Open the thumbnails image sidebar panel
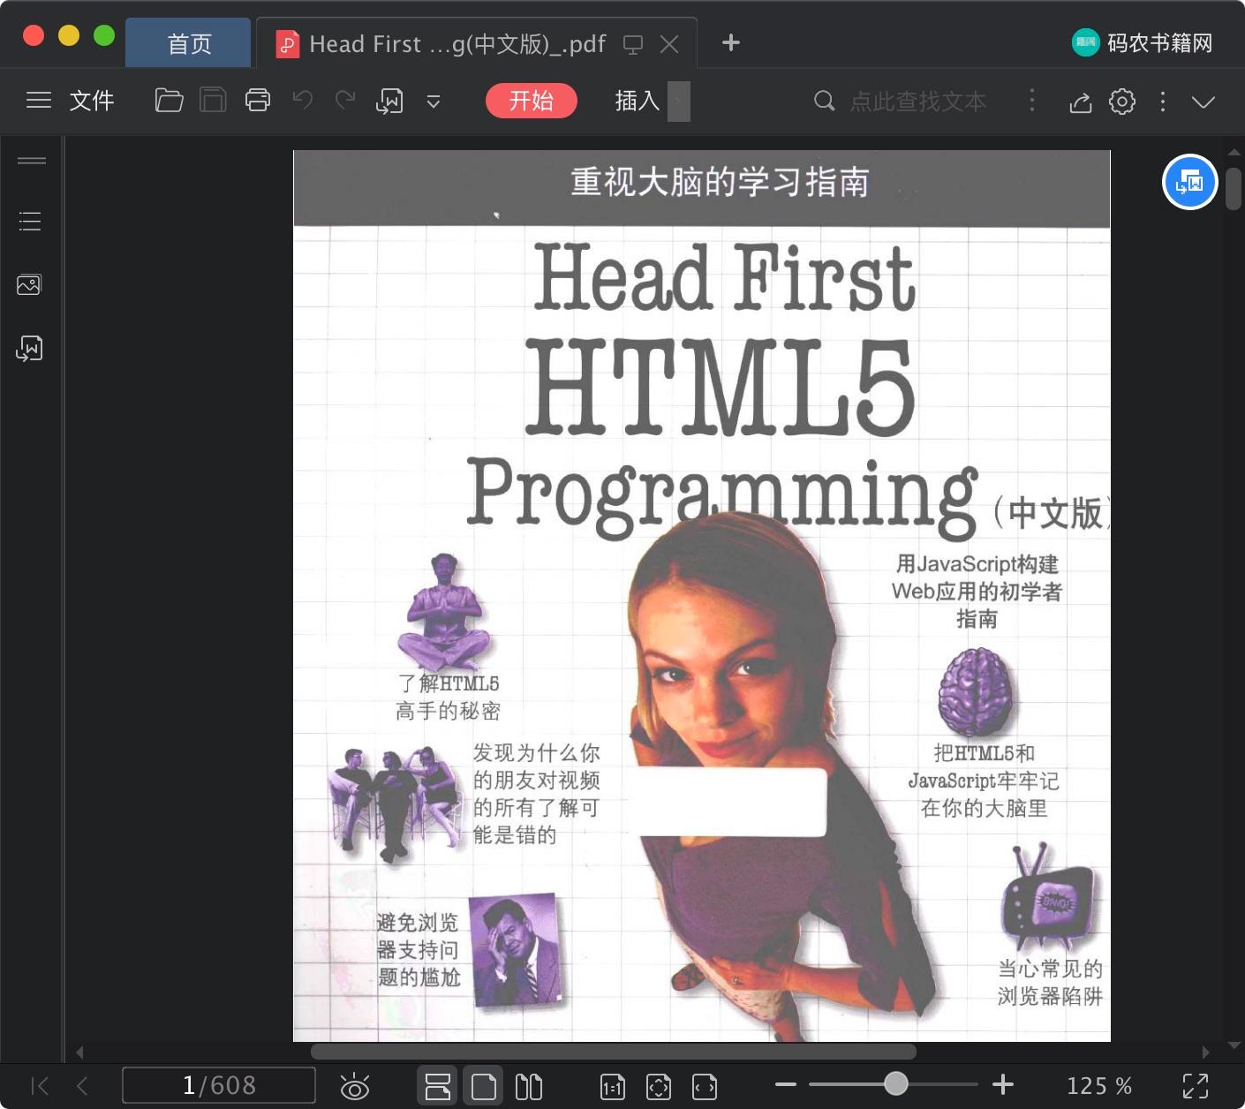Viewport: 1245px width, 1109px height. pos(29,284)
